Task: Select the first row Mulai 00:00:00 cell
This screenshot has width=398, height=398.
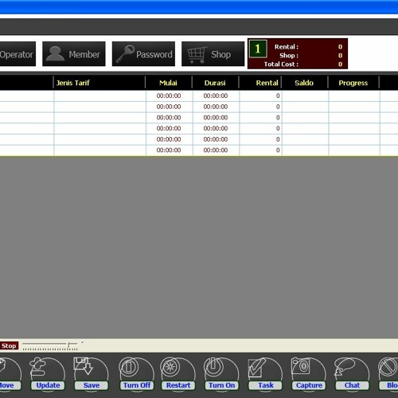Action: tap(169, 96)
